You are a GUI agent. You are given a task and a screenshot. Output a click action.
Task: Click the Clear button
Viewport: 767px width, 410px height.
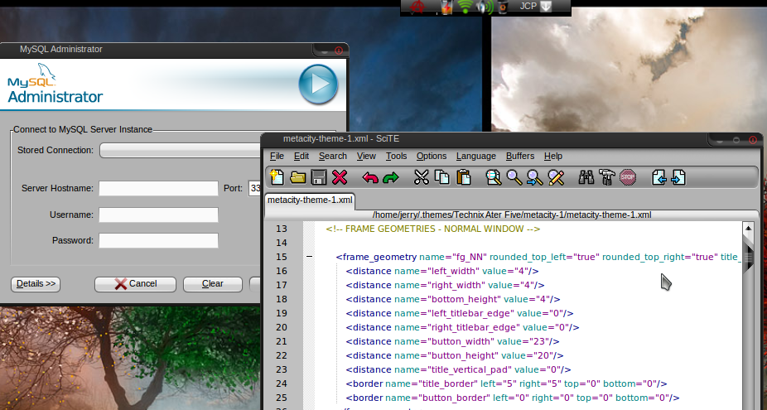(213, 284)
